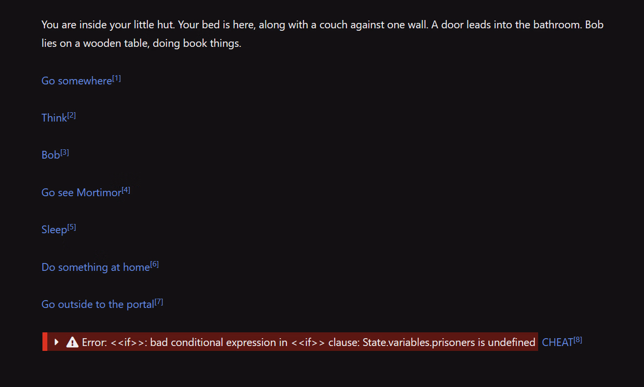
Task: Follow Go outside to the portal
Action: (98, 305)
